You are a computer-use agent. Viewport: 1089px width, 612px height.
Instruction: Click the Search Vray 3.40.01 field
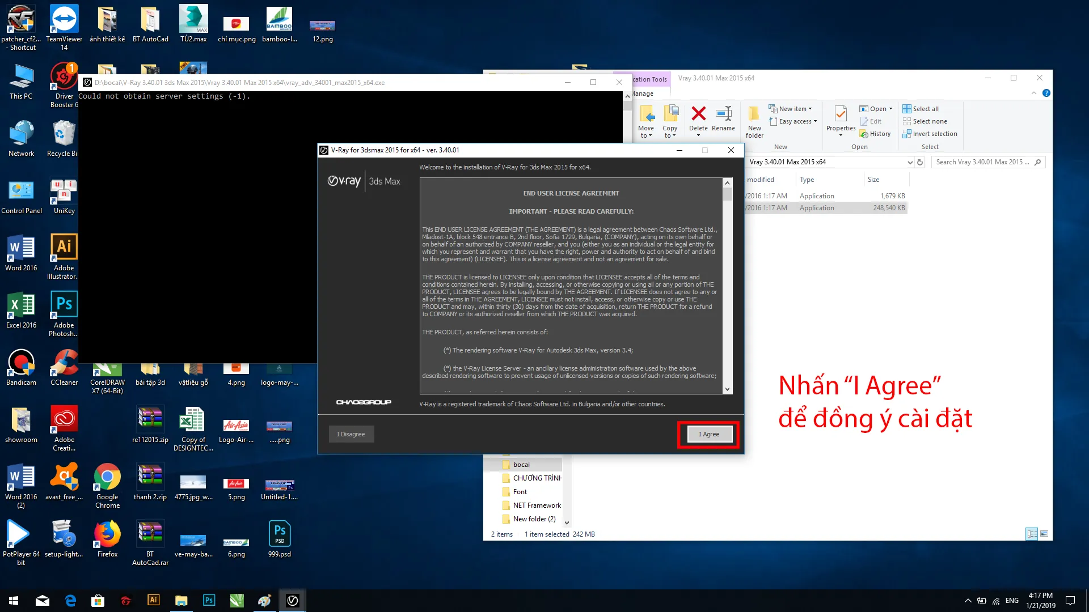coord(983,162)
